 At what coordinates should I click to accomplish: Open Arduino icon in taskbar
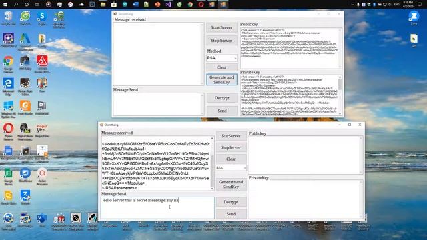125,5
